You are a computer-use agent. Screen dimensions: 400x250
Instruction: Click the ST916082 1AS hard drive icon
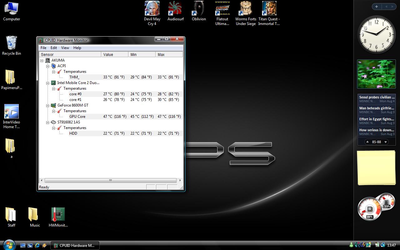click(x=53, y=122)
